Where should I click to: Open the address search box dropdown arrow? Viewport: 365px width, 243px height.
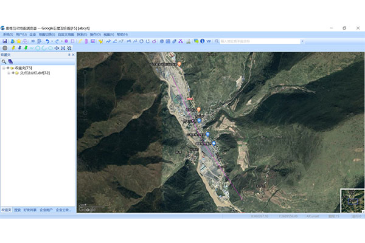point(301,41)
